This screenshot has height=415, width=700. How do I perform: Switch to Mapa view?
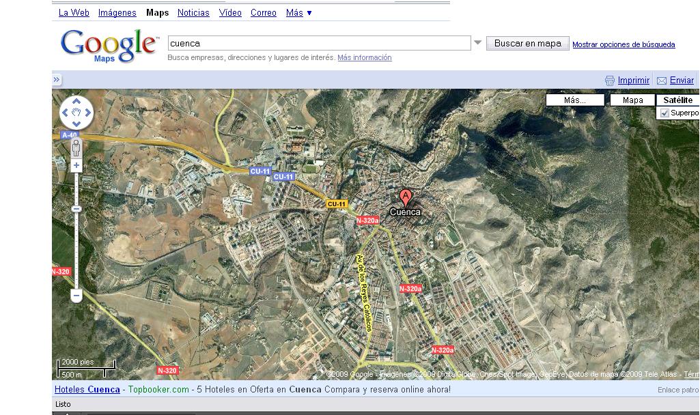pos(632,100)
